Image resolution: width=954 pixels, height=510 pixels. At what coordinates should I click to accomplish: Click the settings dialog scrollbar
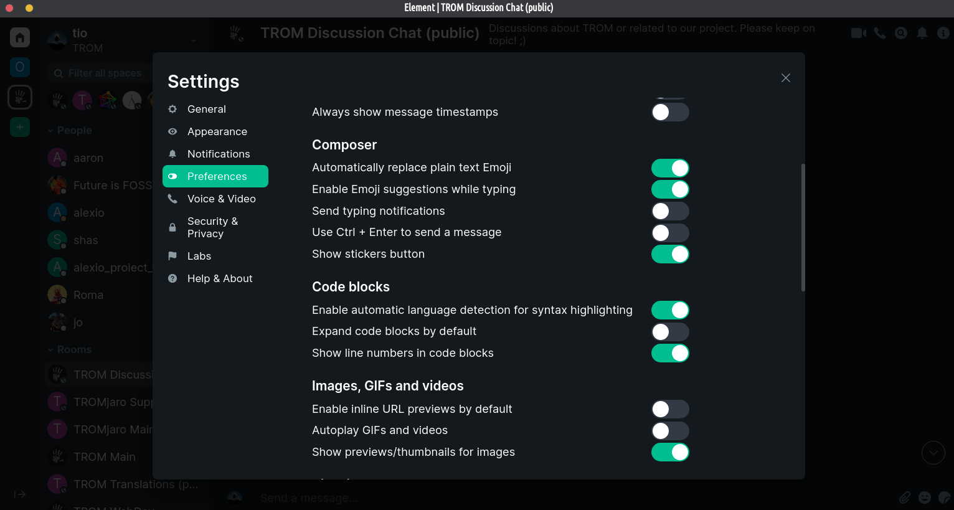[x=803, y=227]
